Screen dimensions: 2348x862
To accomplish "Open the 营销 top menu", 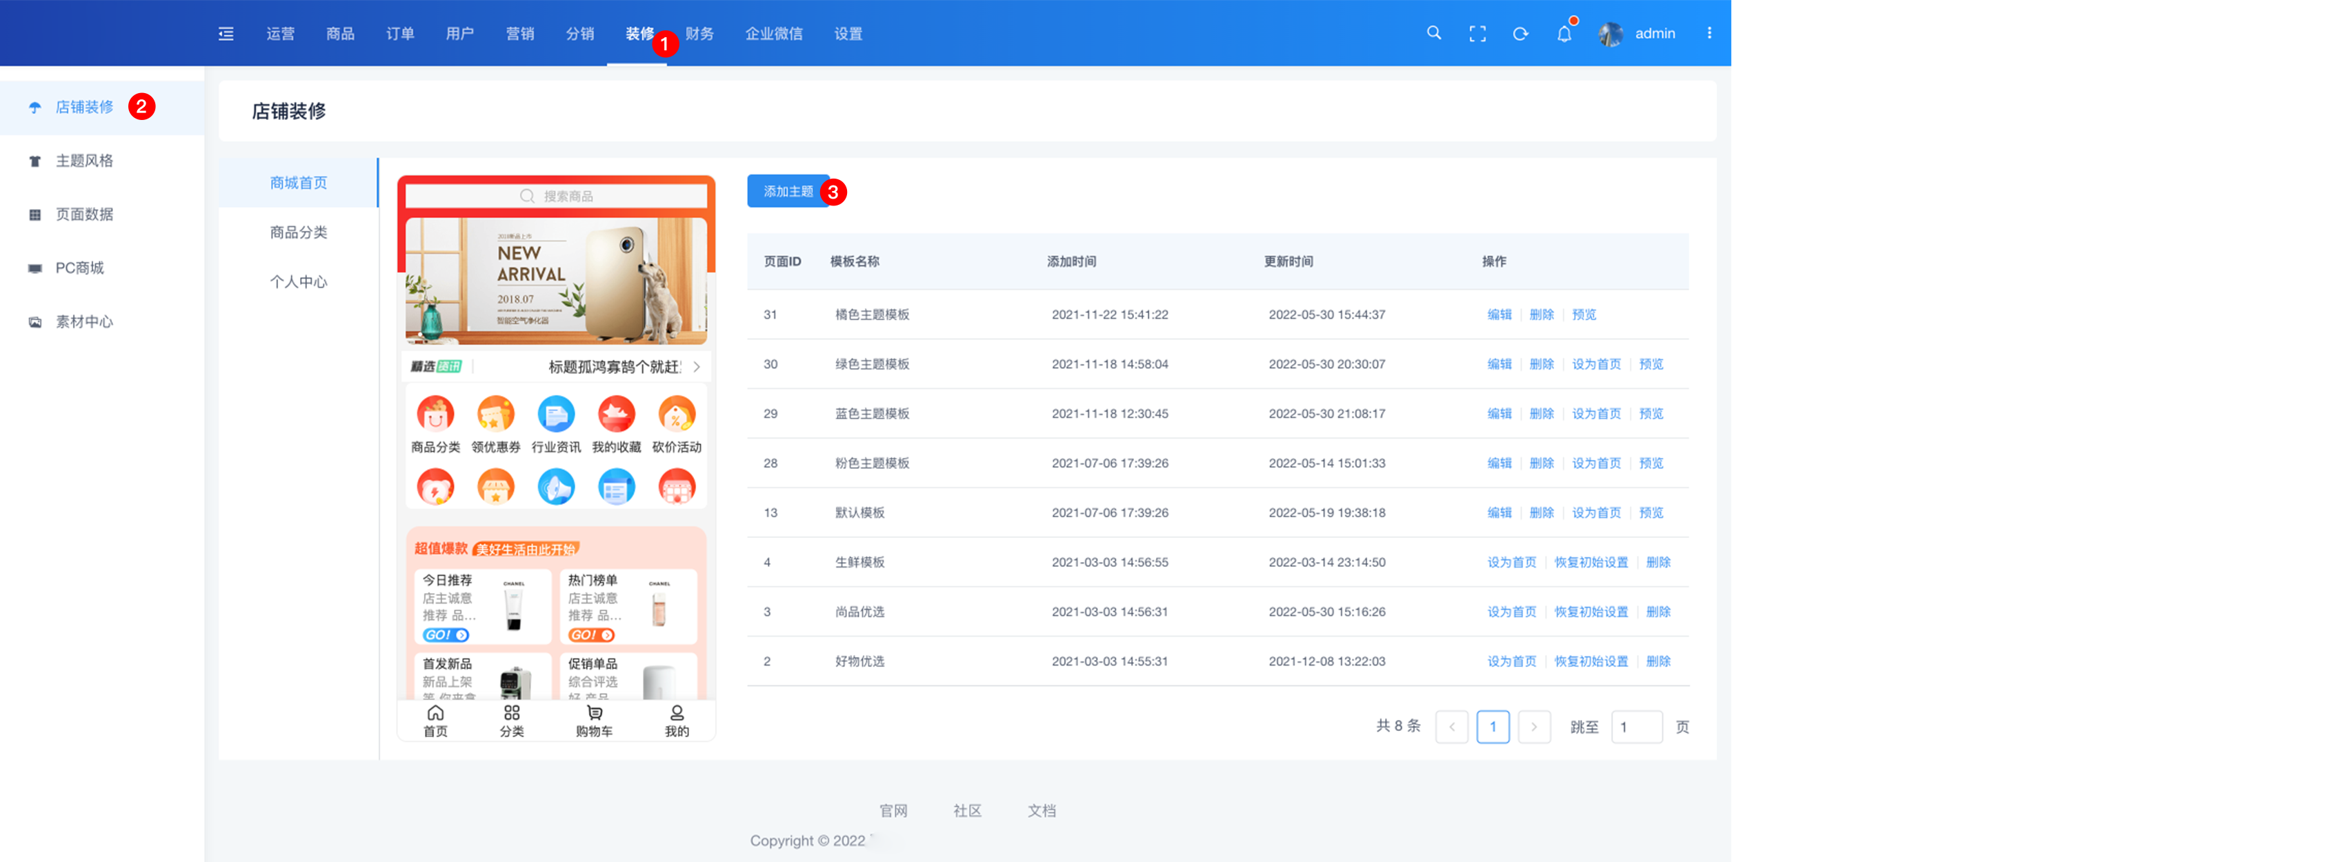I will pos(519,34).
